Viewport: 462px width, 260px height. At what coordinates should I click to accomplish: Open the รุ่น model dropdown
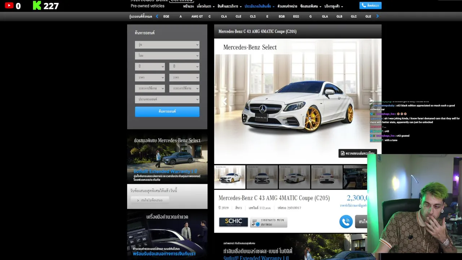pyautogui.click(x=167, y=45)
